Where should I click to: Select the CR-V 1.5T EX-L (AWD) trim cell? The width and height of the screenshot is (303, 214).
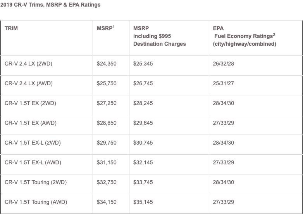(33, 162)
